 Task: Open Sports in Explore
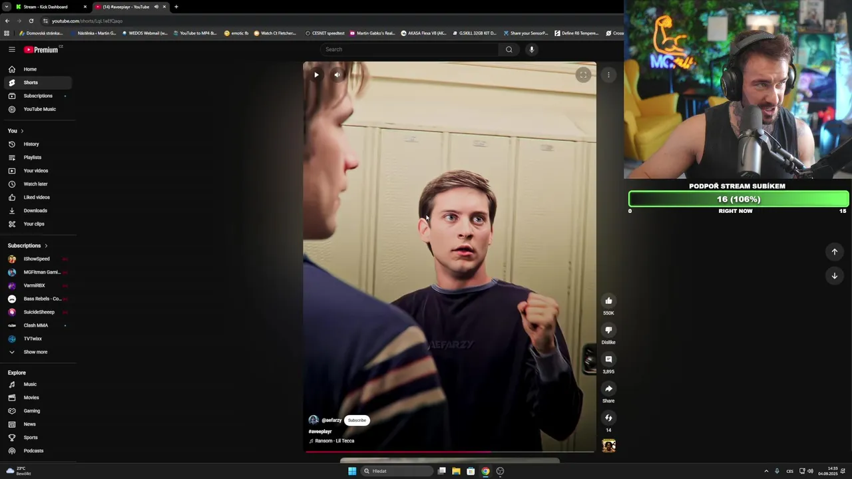[x=37, y=437]
